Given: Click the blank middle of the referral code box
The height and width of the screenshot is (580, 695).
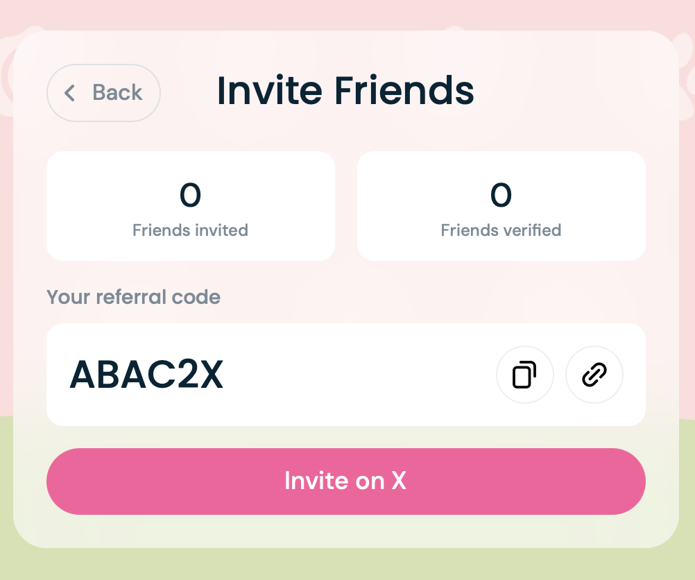Looking at the screenshot, I should point(361,375).
